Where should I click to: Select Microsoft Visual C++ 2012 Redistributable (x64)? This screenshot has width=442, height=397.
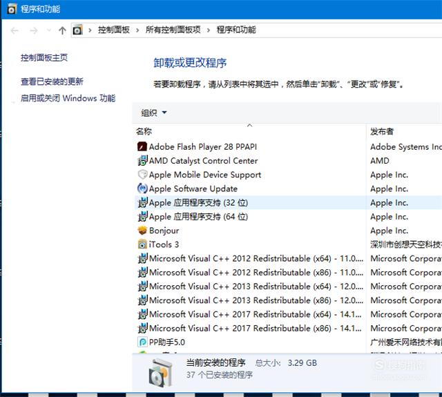tap(256, 258)
